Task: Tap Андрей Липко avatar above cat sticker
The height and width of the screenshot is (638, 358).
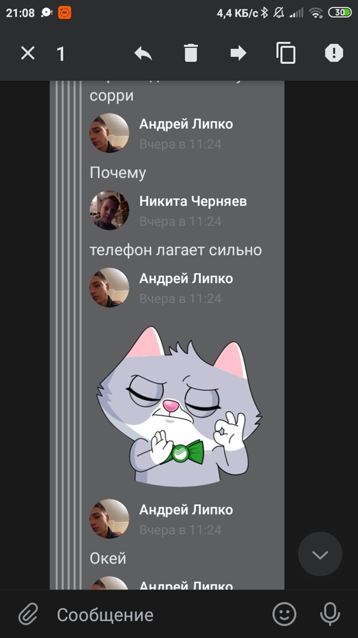Action: (x=109, y=287)
